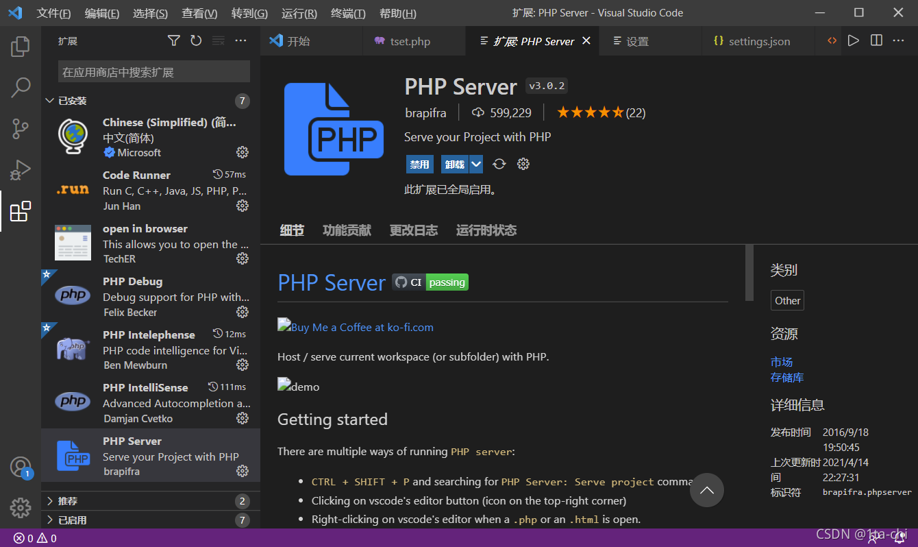The height and width of the screenshot is (547, 918).
Task: Select the Extensions view icon
Action: (x=21, y=211)
